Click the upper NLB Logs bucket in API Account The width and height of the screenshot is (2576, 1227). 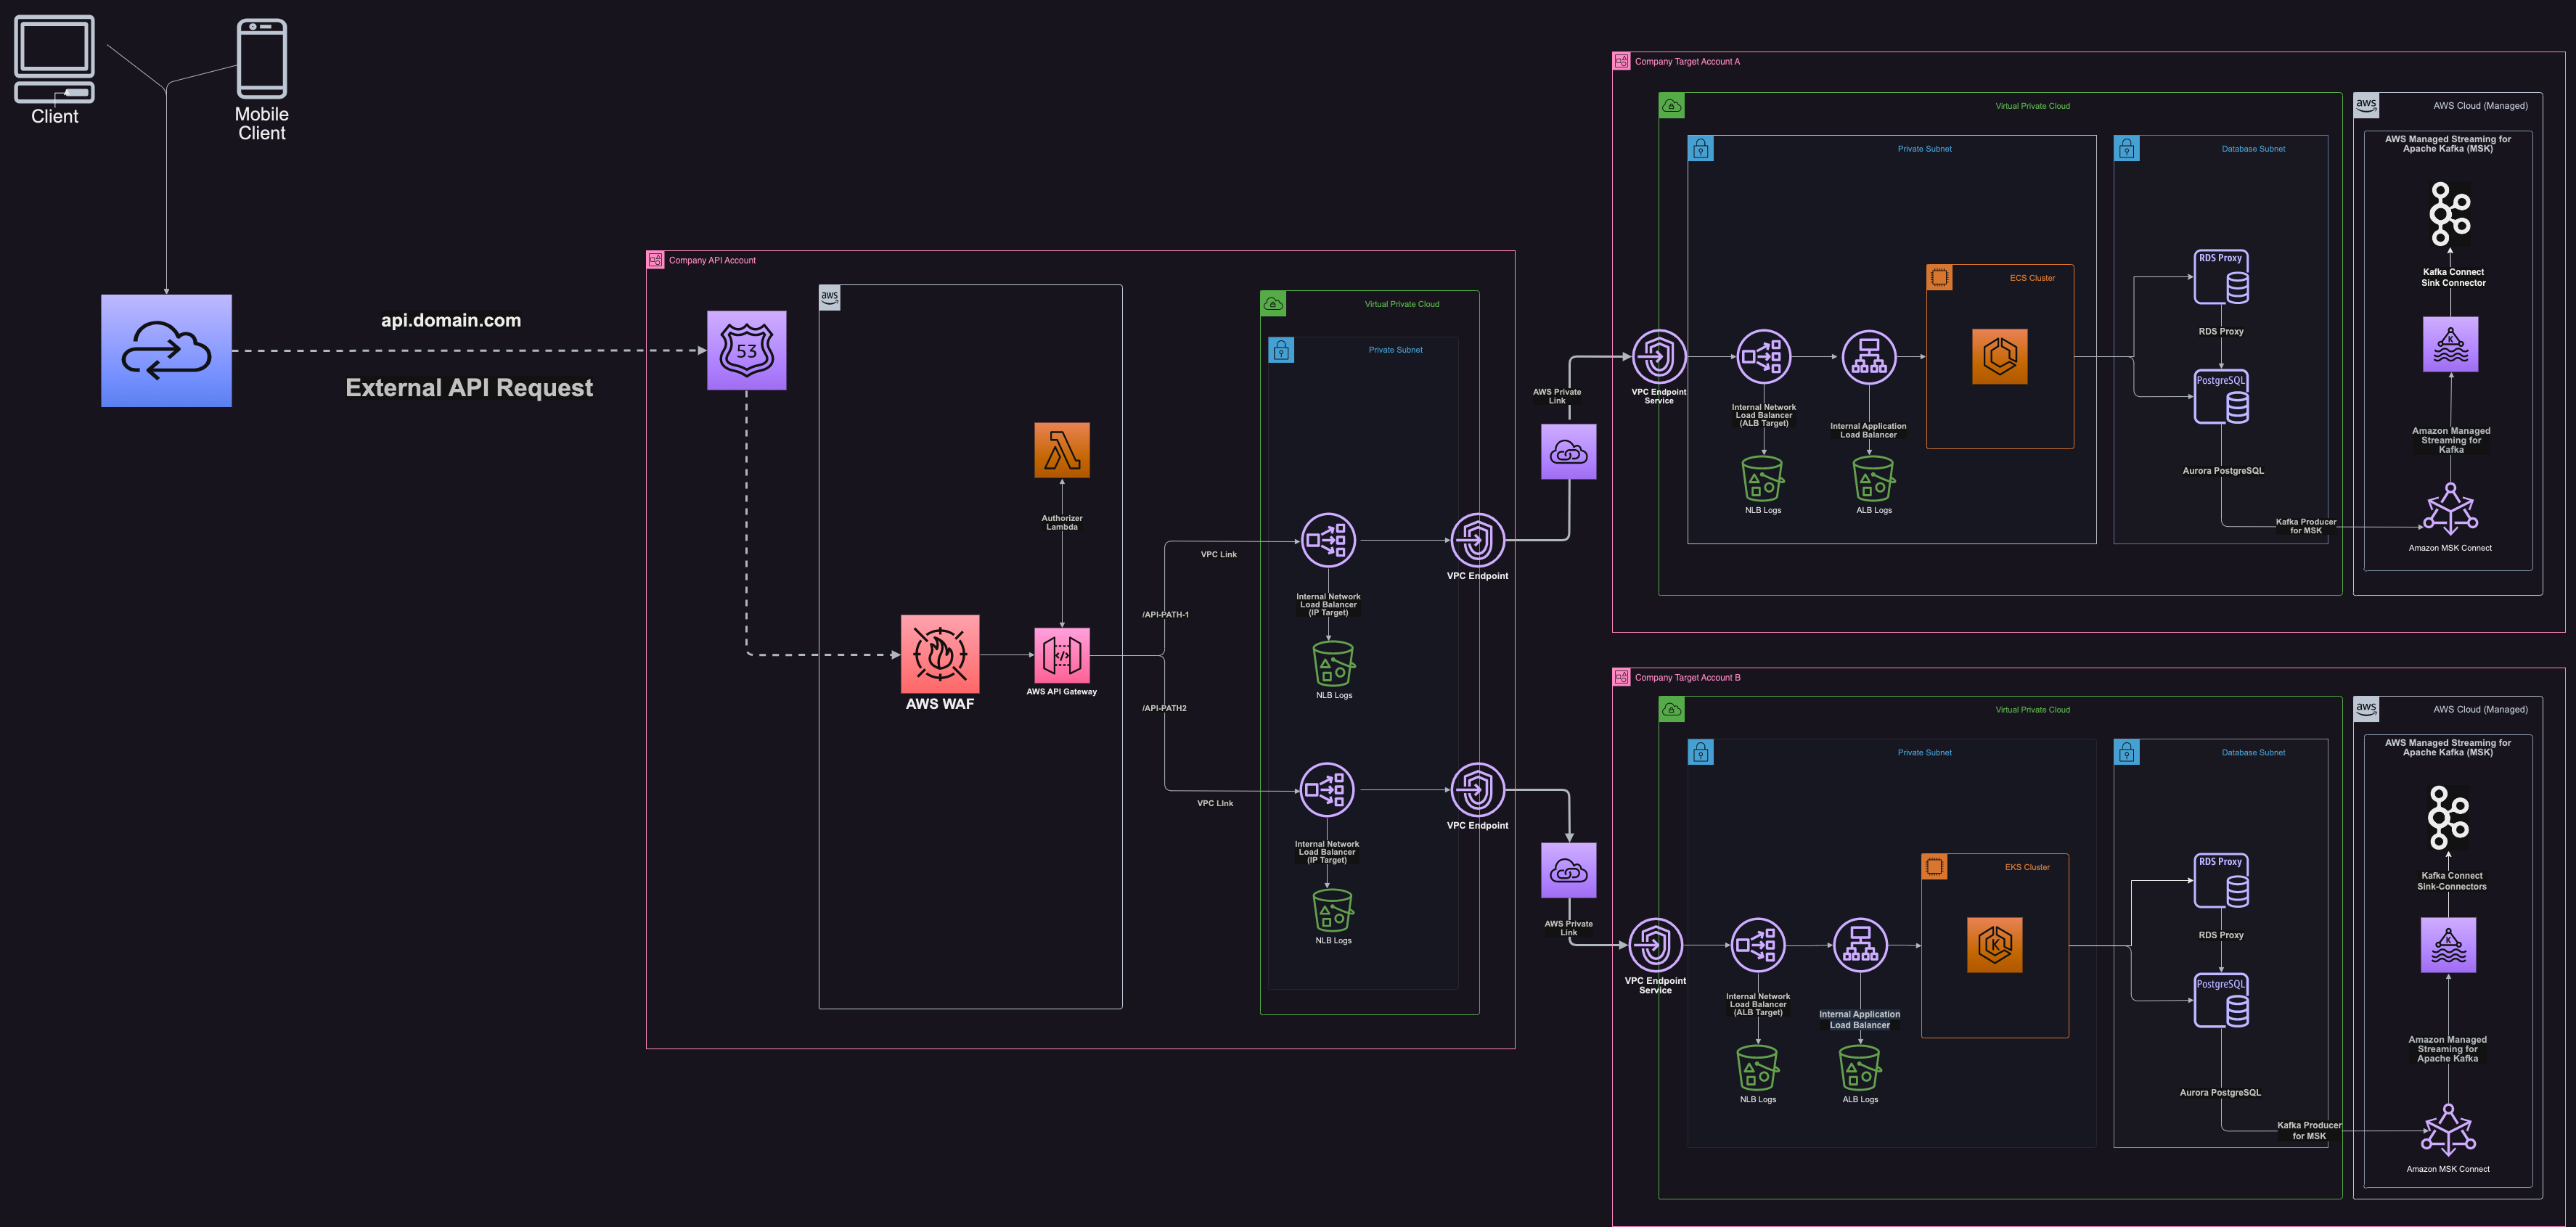1333,664
